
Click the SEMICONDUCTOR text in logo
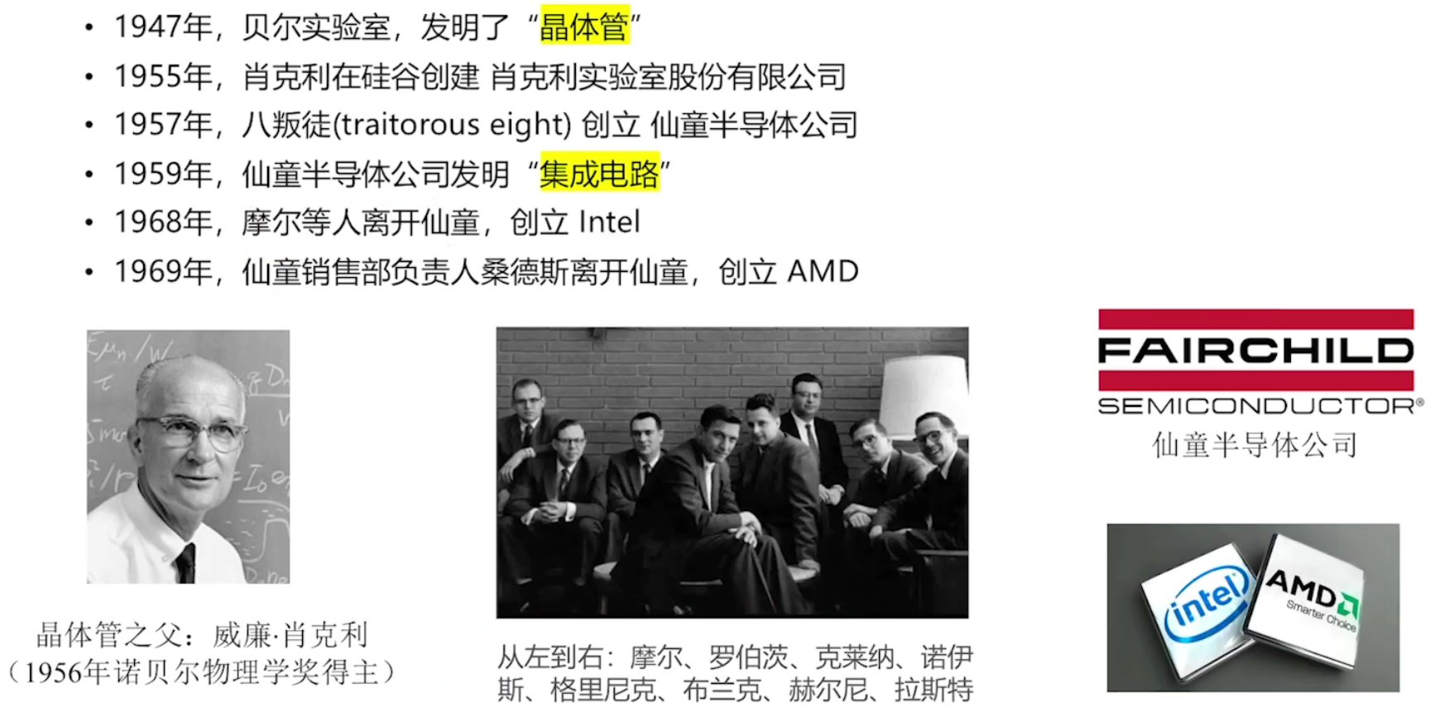click(1255, 406)
